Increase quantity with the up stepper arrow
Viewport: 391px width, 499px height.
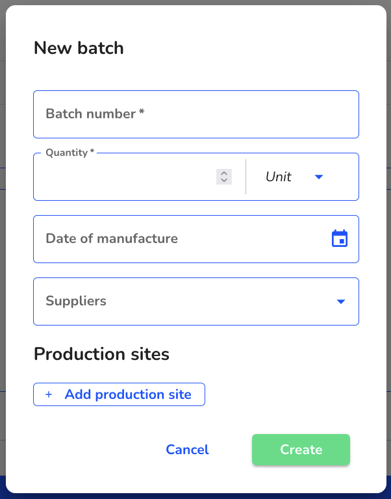click(224, 173)
